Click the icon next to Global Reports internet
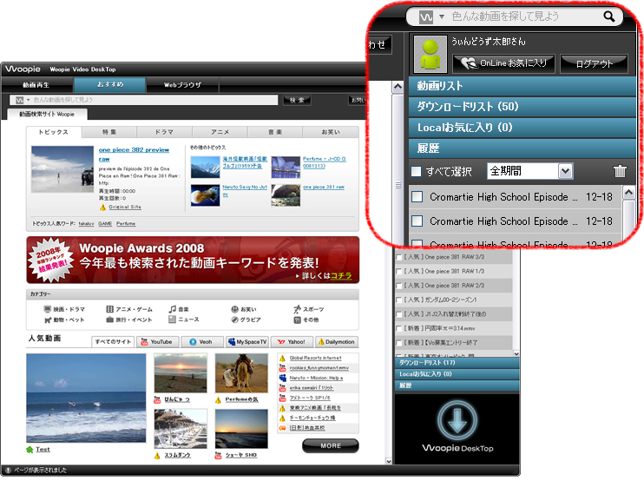 [283, 359]
